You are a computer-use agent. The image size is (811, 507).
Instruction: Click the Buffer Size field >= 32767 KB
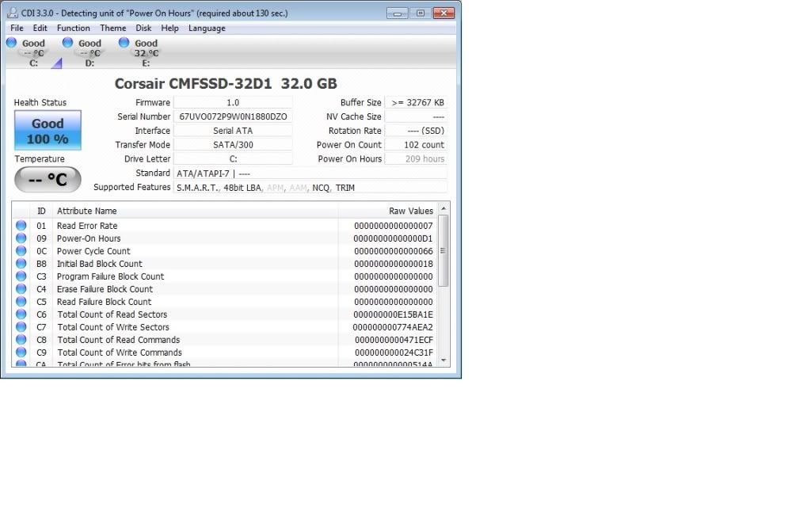click(x=416, y=102)
